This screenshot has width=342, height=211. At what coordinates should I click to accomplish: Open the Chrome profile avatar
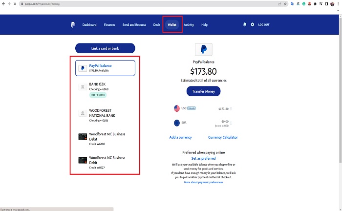click(x=332, y=4)
